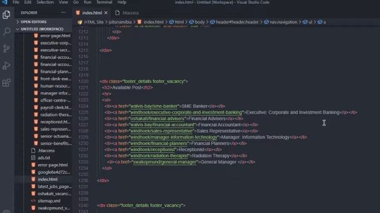Screen dimensions: 380x213
Task: Open the executive-secr... file
Action: pyautogui.click(x=55, y=50)
